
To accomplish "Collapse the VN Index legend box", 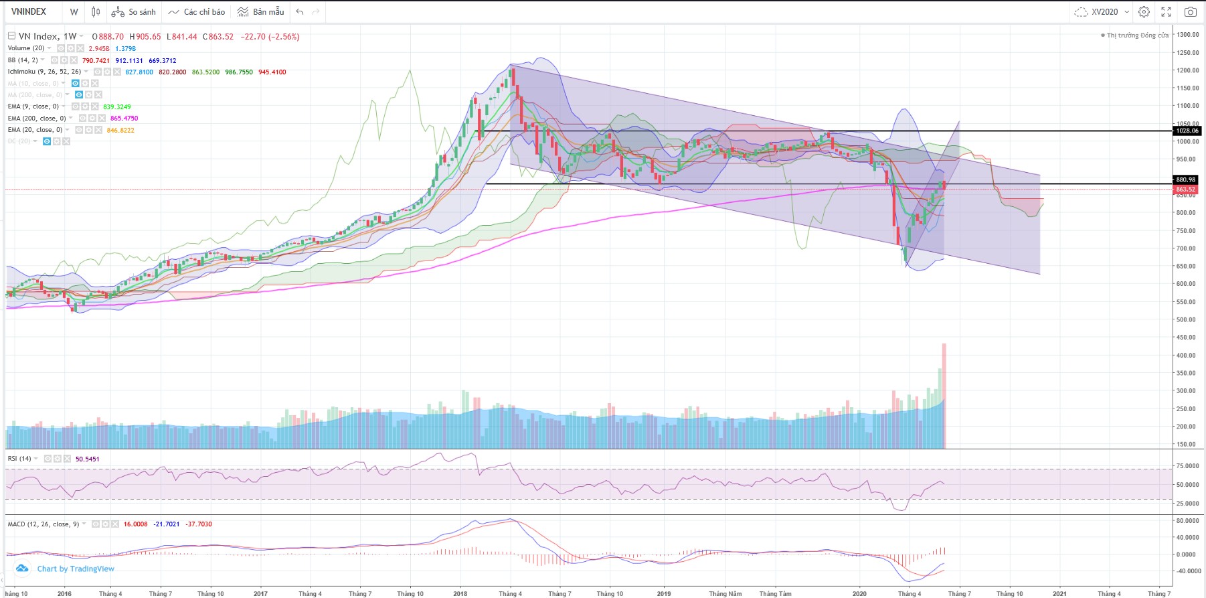I will pos(11,36).
